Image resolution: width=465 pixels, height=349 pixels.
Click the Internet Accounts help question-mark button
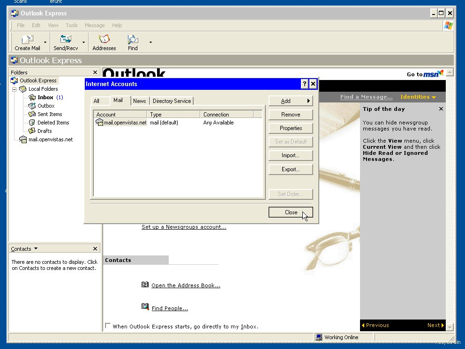tap(304, 84)
